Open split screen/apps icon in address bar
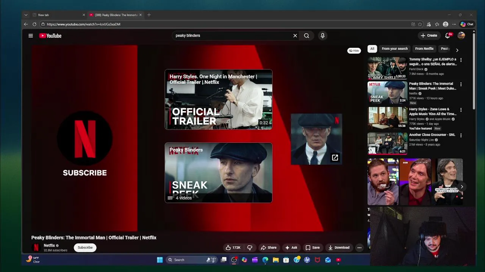The height and width of the screenshot is (272, 485). [413, 24]
